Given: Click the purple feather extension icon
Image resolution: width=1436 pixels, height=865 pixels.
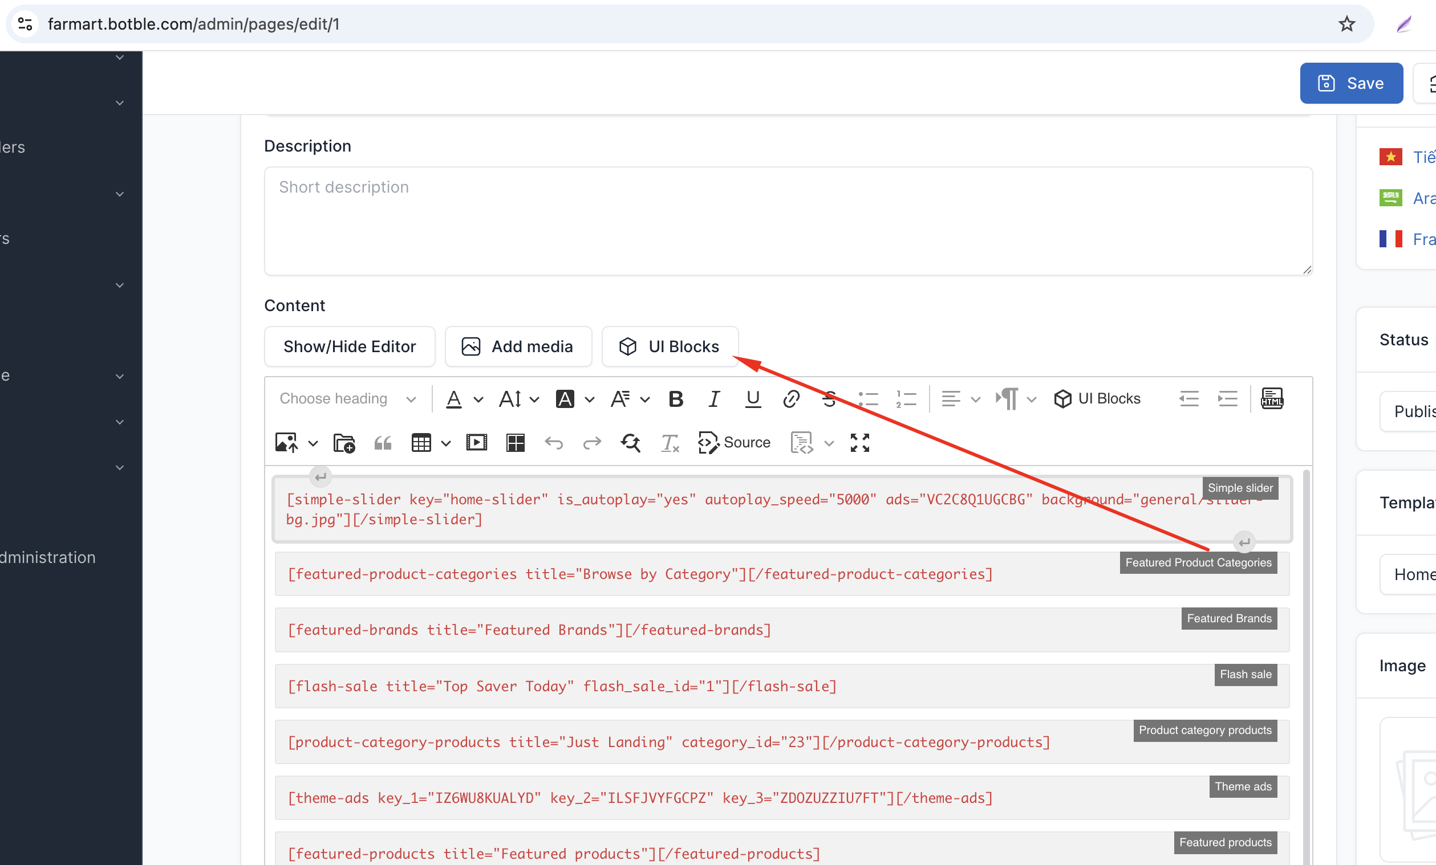Looking at the screenshot, I should pos(1404,24).
